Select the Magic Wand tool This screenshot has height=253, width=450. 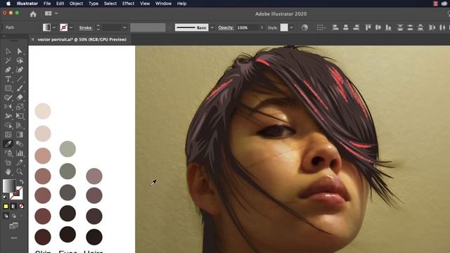[8, 60]
